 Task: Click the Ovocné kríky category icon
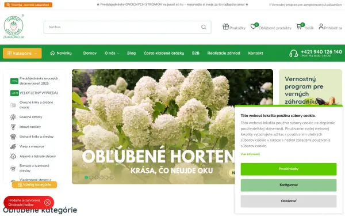click(x=13, y=105)
